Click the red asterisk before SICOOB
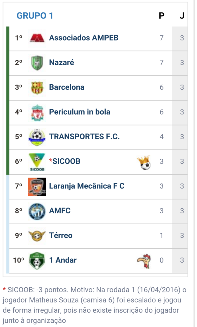Screen dimensions: 197x327 [x=50, y=161]
